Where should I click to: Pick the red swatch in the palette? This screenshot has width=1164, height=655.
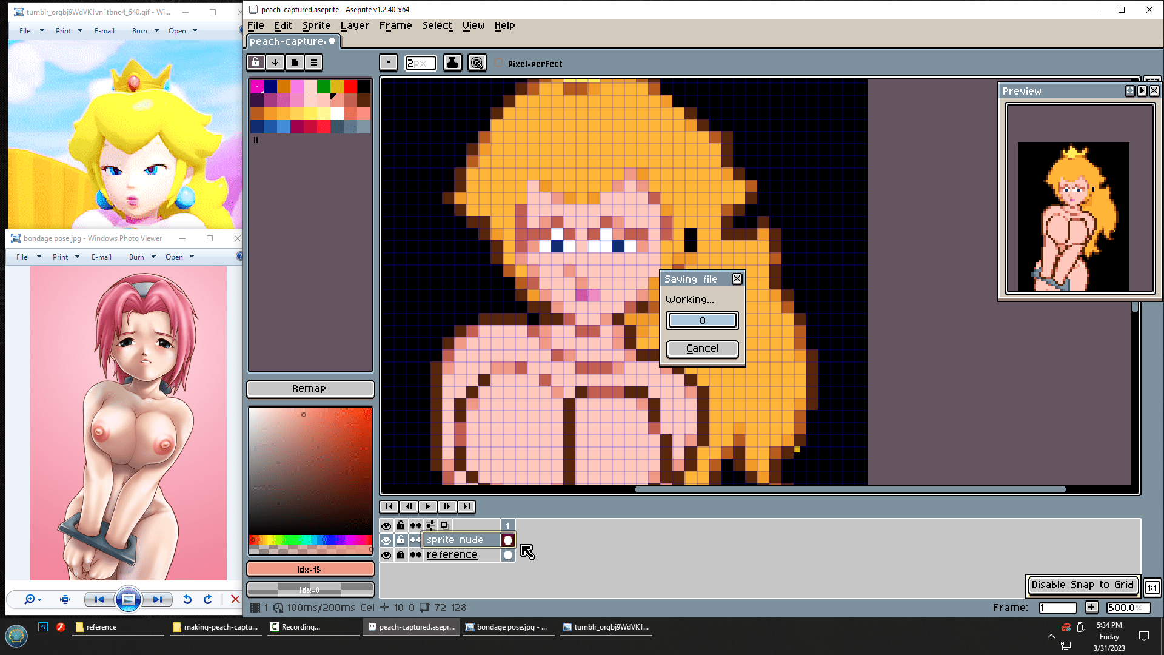350,87
